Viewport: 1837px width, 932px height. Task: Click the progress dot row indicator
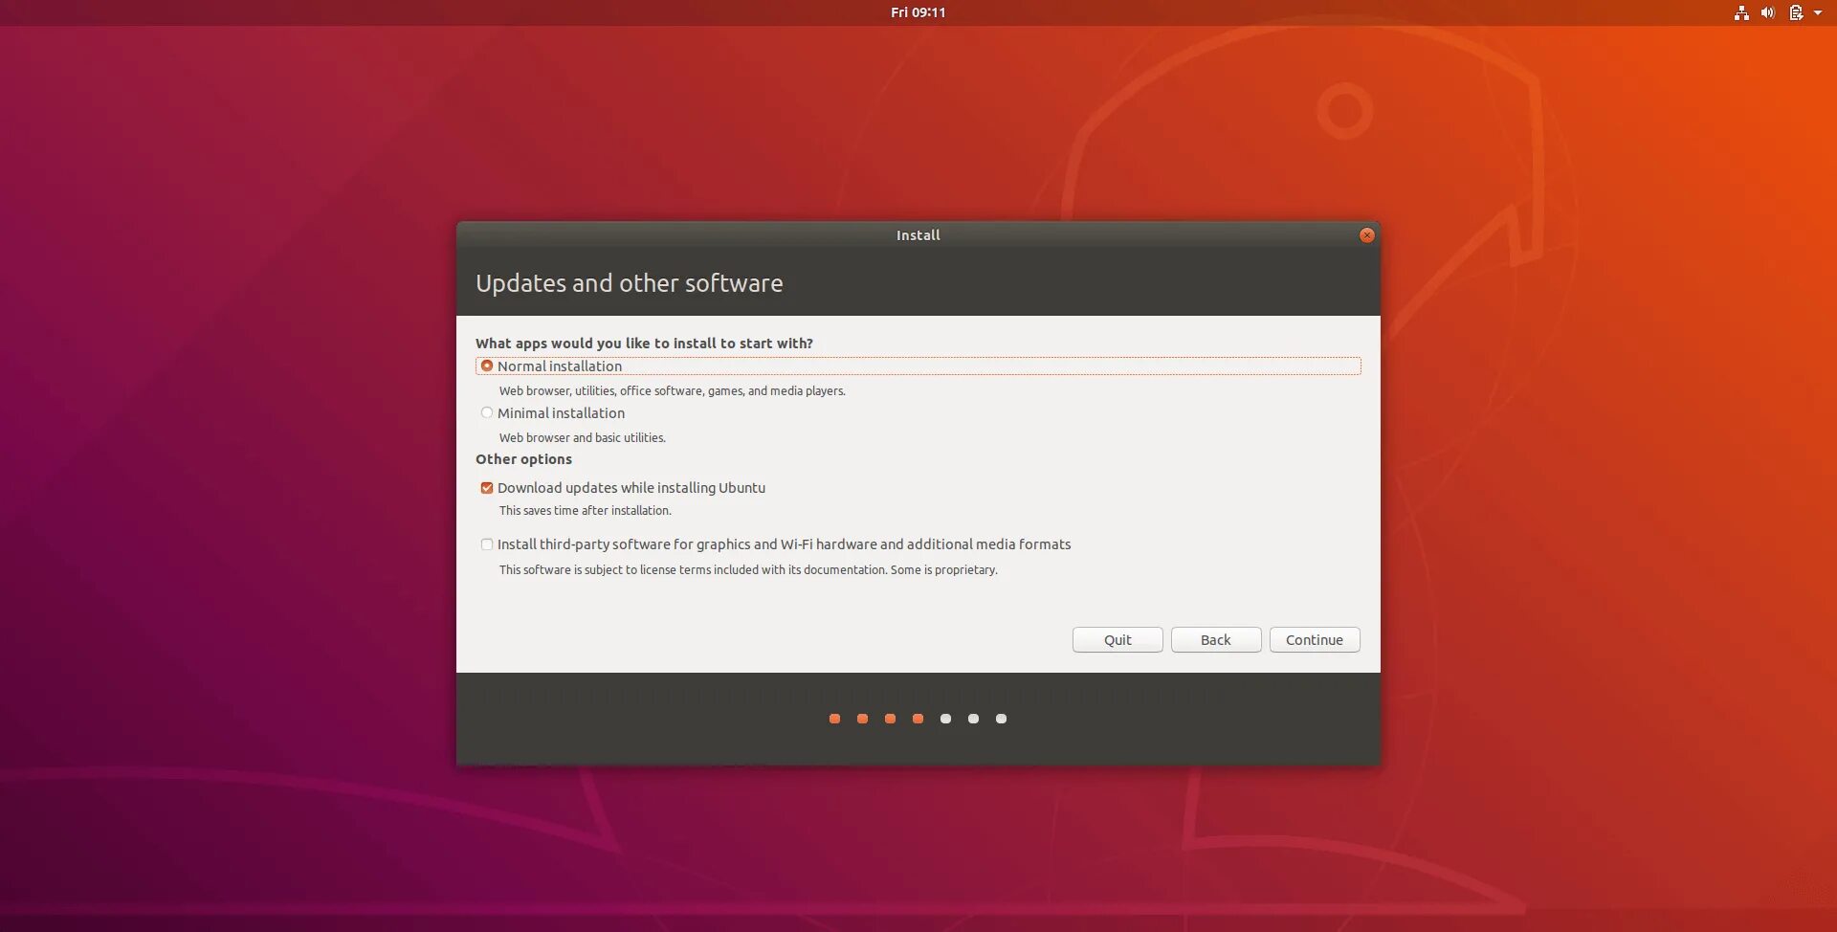coord(918,718)
